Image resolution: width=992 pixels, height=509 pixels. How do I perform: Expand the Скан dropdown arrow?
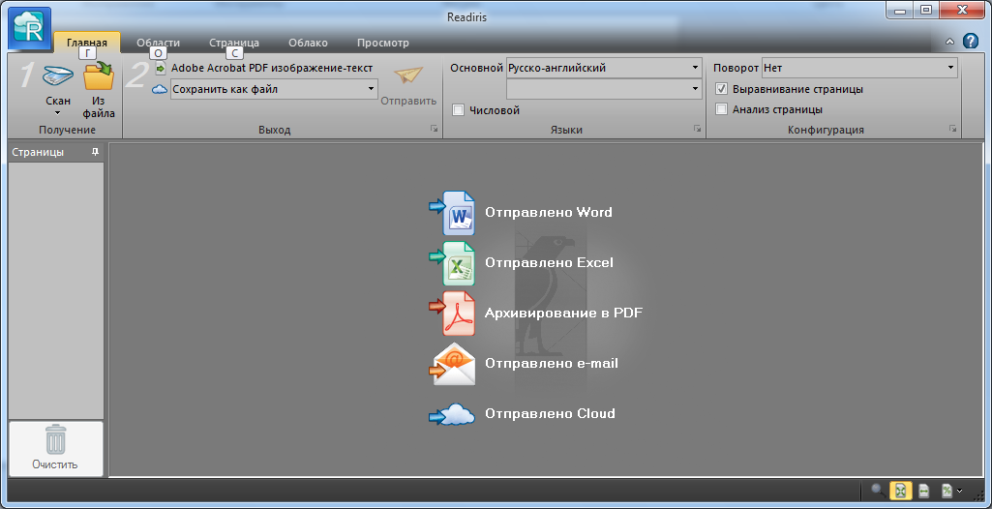coord(57,114)
